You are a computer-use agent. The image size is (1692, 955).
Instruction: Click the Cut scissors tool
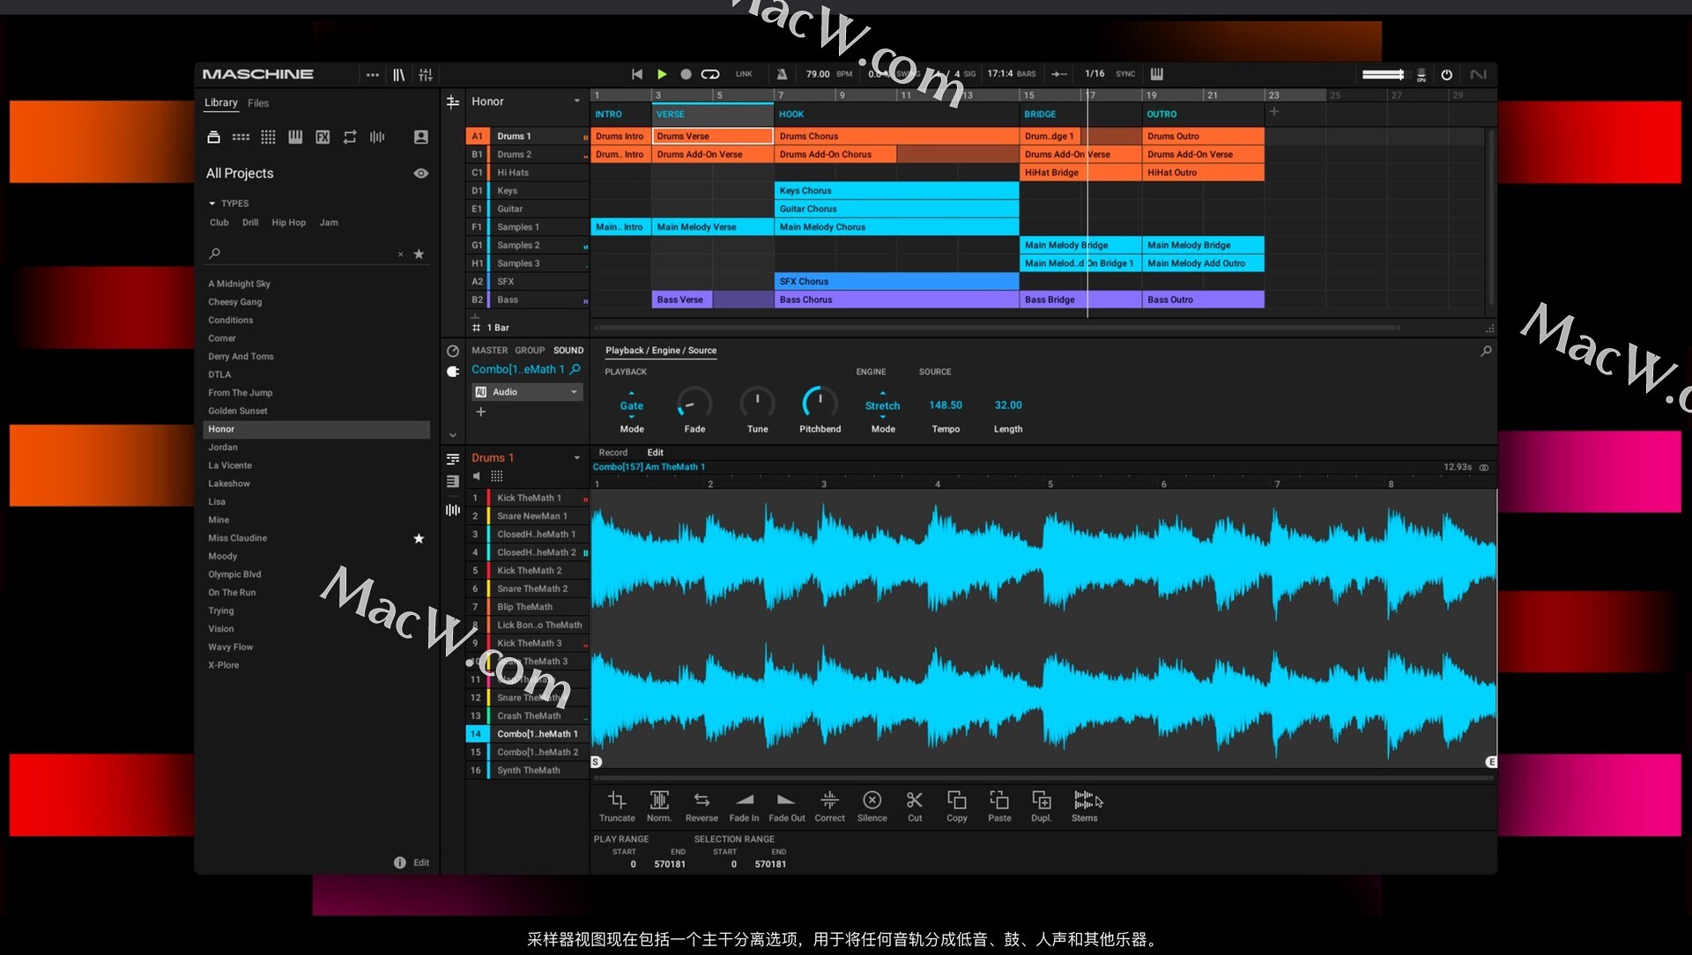[915, 805]
